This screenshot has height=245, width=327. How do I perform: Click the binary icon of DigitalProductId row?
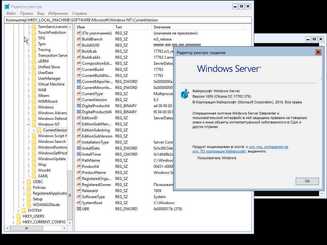(79, 106)
